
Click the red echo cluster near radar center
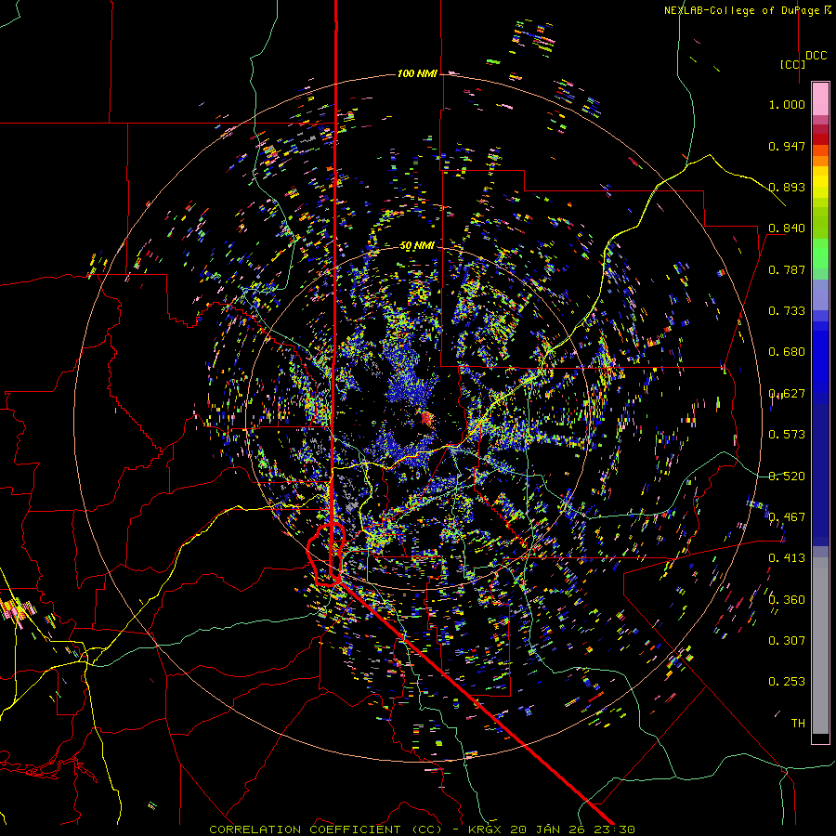tap(426, 417)
